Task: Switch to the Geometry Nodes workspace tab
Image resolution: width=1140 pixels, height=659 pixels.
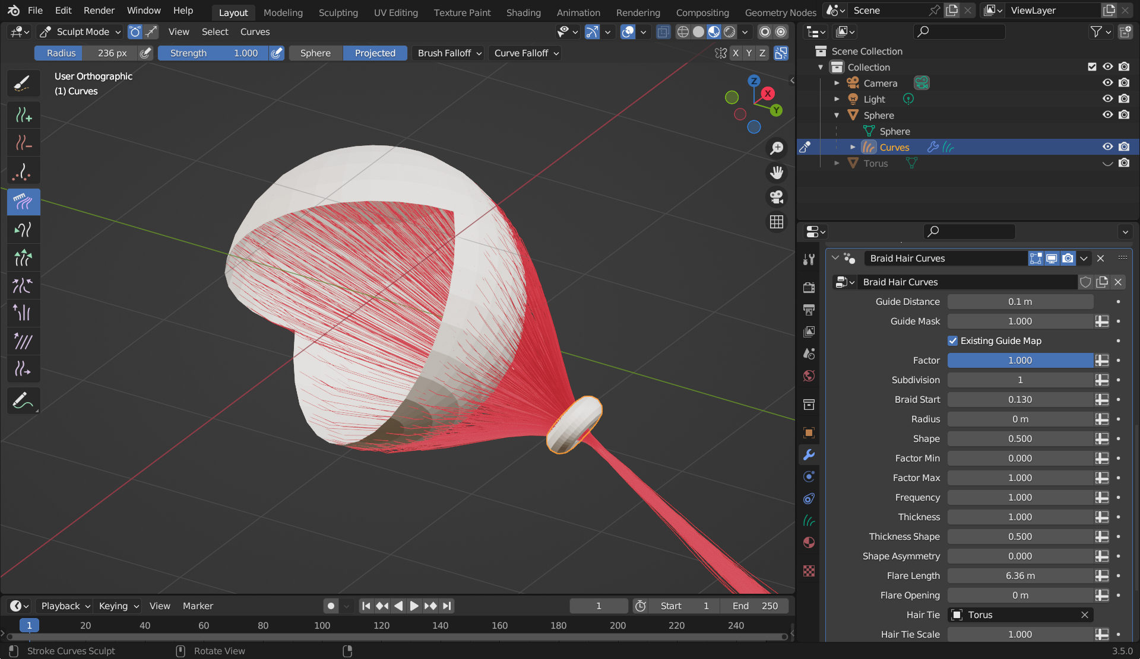Action: point(780,12)
